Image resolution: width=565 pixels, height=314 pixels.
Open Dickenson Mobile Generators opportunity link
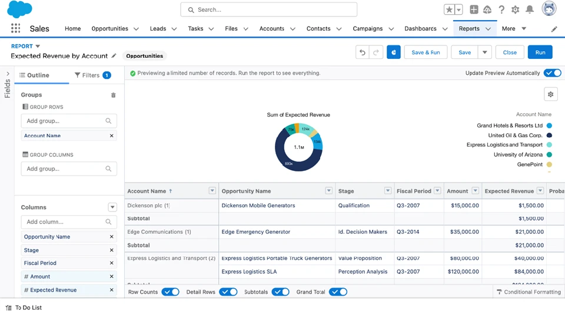(x=258, y=205)
